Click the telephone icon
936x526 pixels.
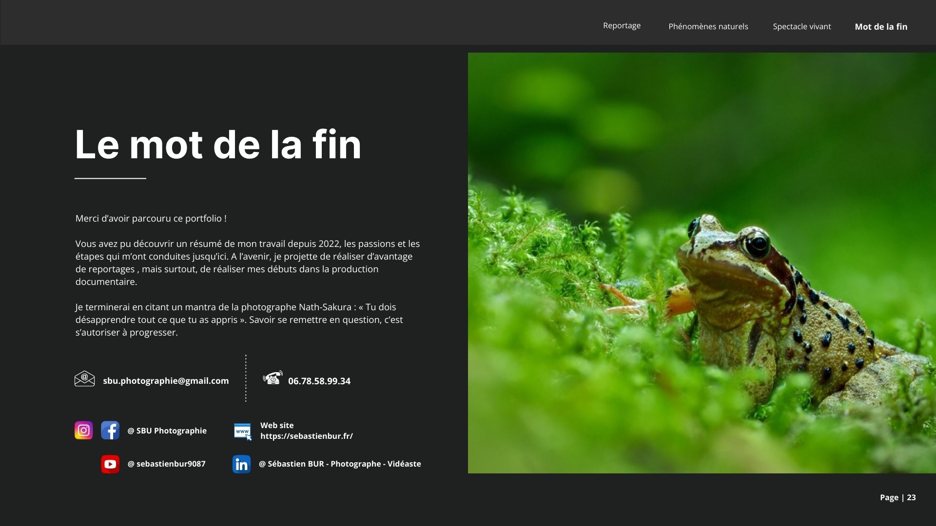tap(273, 378)
